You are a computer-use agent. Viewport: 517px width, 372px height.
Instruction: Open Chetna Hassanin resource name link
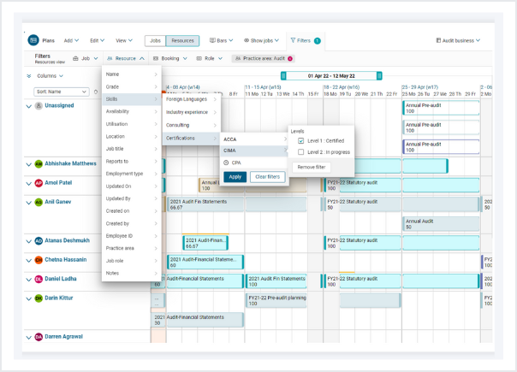[66, 260]
